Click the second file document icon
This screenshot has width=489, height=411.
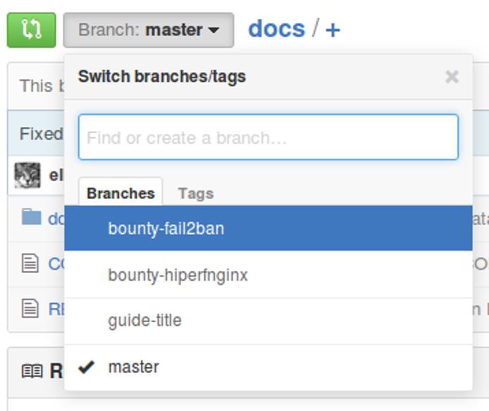(30, 308)
